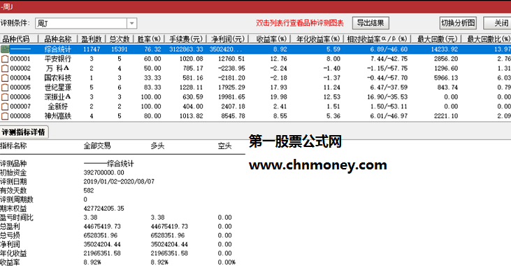511x266 pixels.
Task: Click the 全部交易 column heading
Action: click(x=97, y=146)
